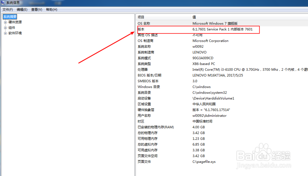
Task: Click the System Information title bar icon
Action: coord(2,2)
